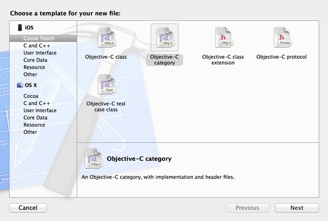Screen dimensions: 328x221
Task: Select Core Data under iOS
Action: point(36,60)
